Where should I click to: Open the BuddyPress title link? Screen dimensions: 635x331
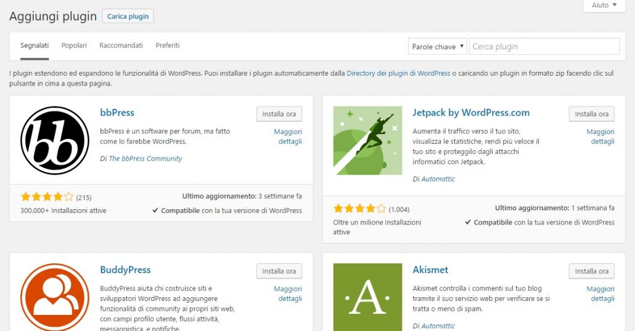(126, 269)
